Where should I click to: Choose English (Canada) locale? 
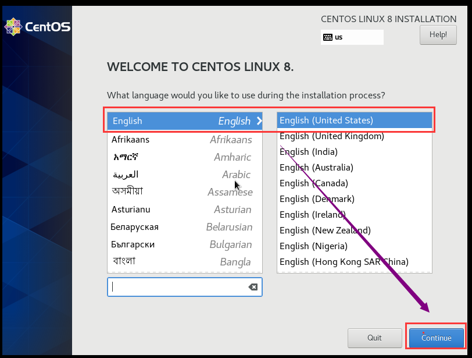[x=355, y=183]
